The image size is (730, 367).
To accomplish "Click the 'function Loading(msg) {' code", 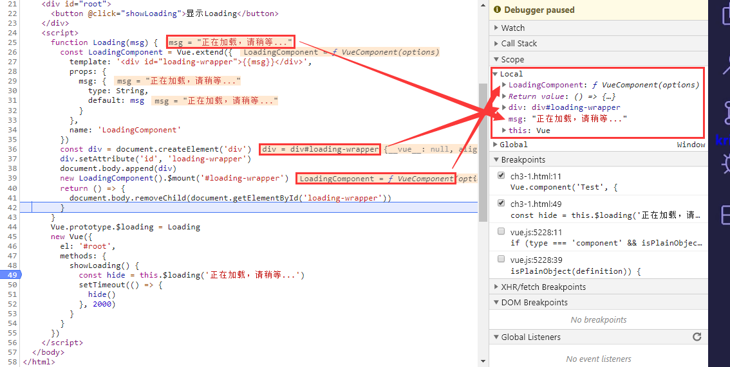I will click(x=104, y=42).
